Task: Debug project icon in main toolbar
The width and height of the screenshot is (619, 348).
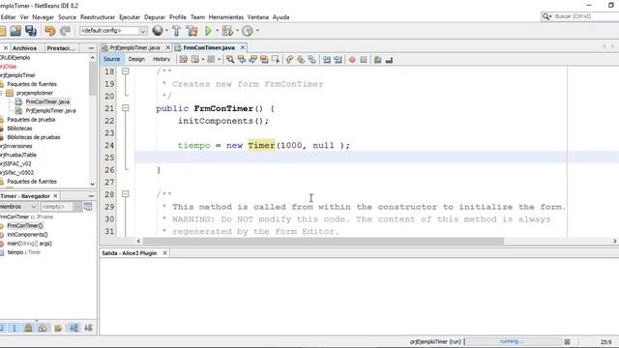Action: [x=227, y=31]
